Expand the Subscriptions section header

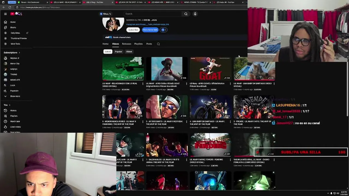point(12,53)
